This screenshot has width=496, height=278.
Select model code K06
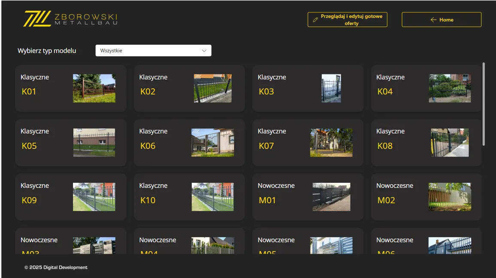(148, 146)
